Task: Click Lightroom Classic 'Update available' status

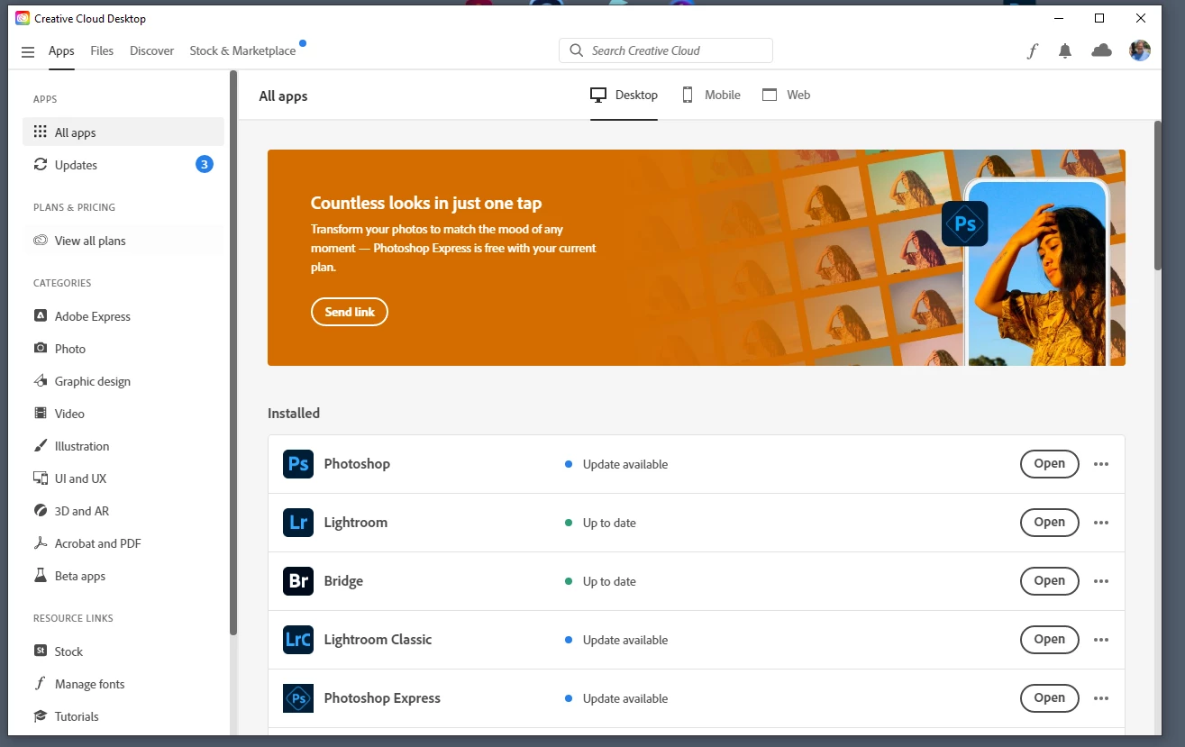Action: click(x=625, y=641)
